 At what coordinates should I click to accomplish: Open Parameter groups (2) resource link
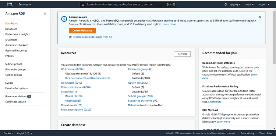click(140, 69)
